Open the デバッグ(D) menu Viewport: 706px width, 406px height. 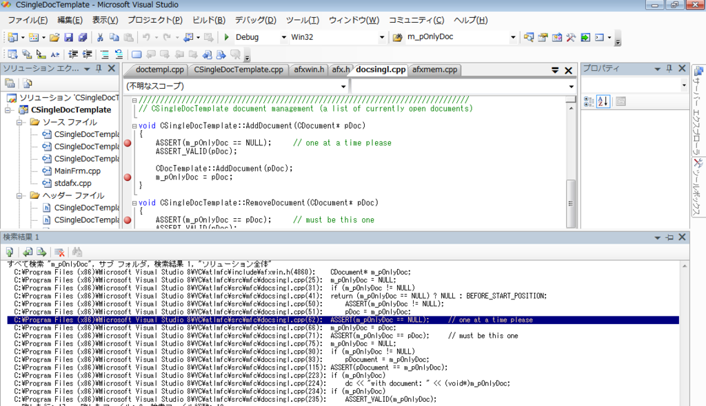[255, 20]
